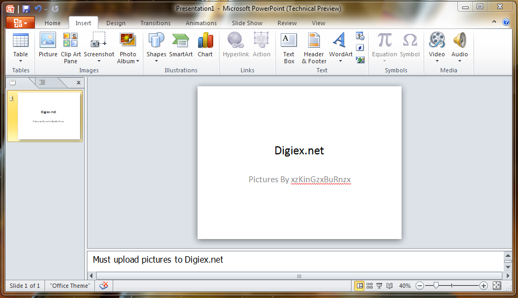The image size is (518, 298).
Task: Open the View tab
Action: click(x=318, y=23)
